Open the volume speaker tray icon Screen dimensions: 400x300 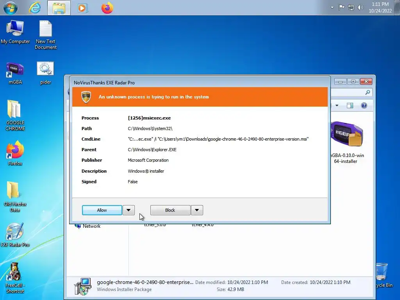(x=360, y=8)
